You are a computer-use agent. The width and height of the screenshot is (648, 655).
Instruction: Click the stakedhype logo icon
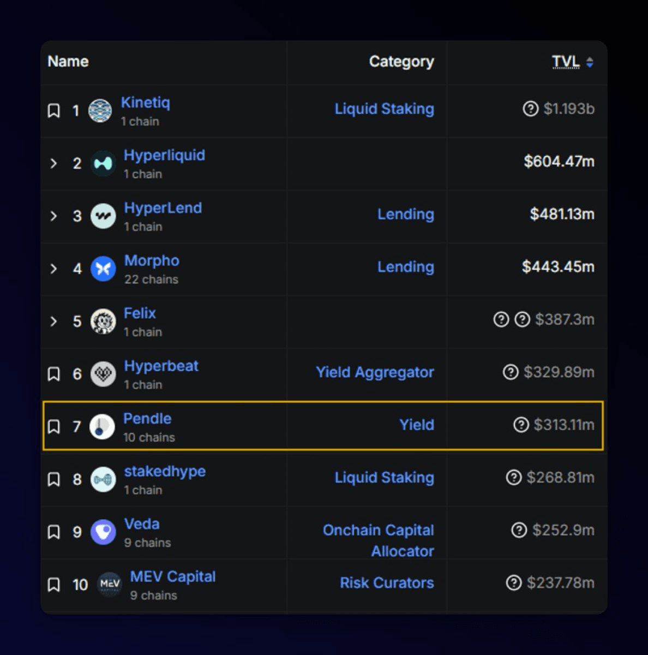point(103,479)
